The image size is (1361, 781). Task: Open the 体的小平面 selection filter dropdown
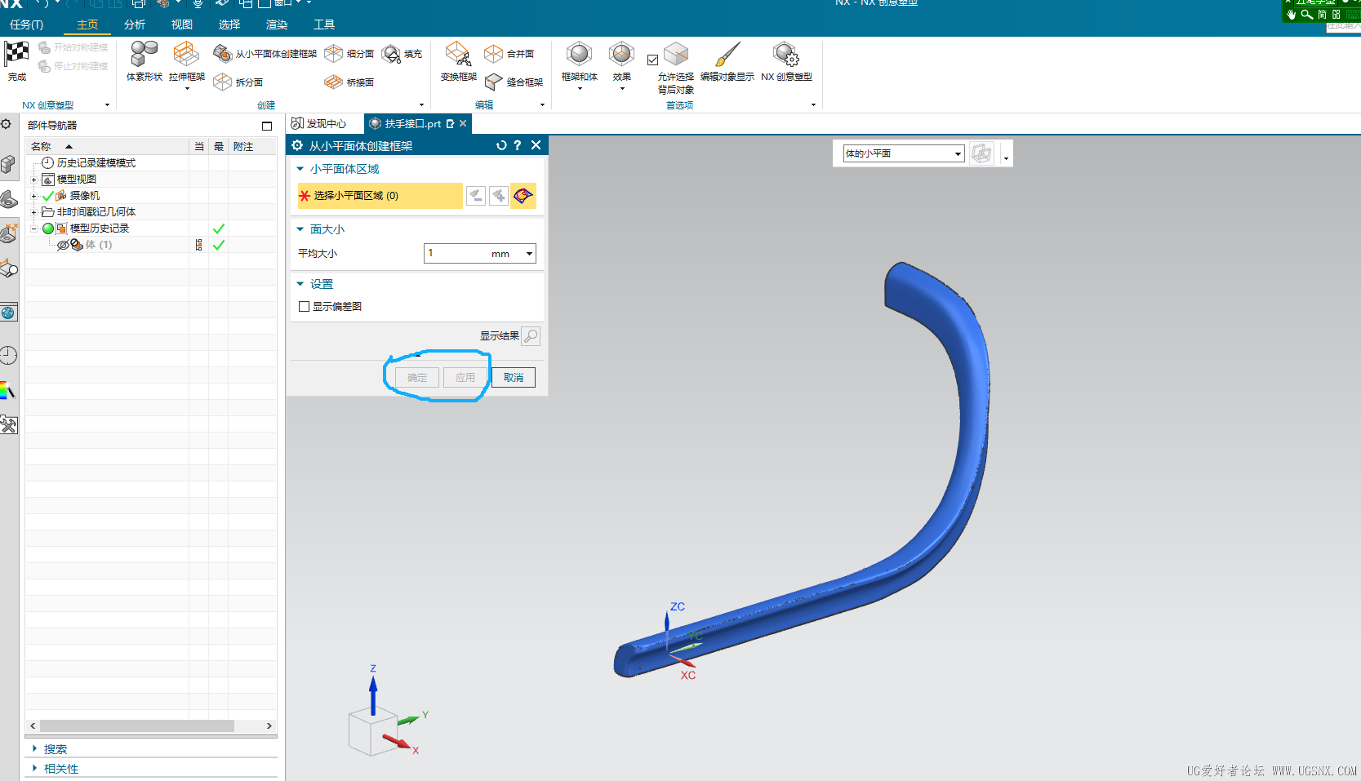coord(958,154)
